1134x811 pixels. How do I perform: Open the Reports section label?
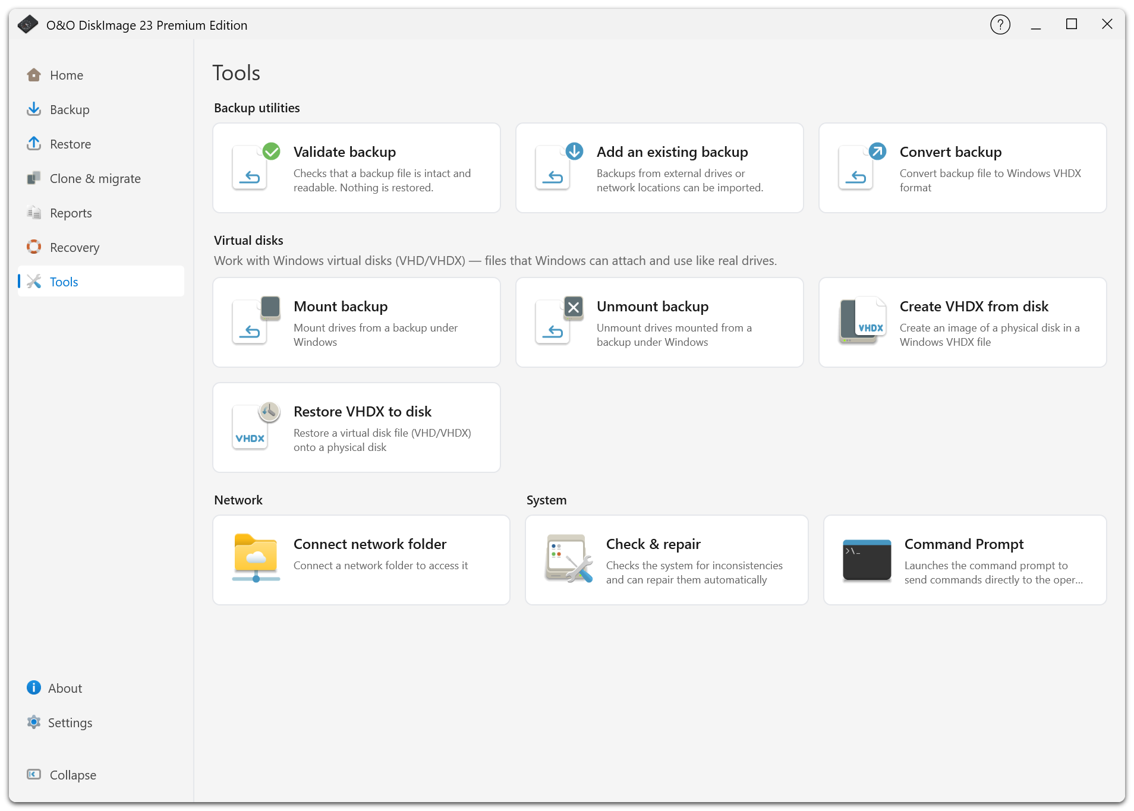click(71, 213)
